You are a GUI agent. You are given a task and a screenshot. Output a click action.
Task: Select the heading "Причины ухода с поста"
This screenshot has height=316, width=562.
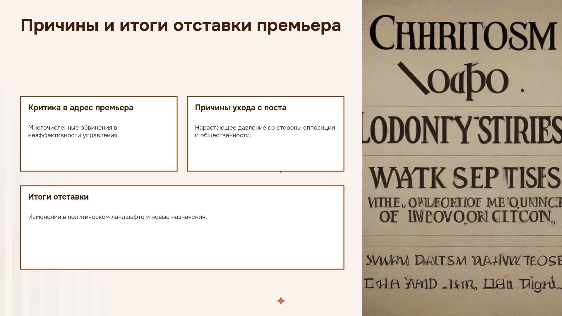[241, 108]
